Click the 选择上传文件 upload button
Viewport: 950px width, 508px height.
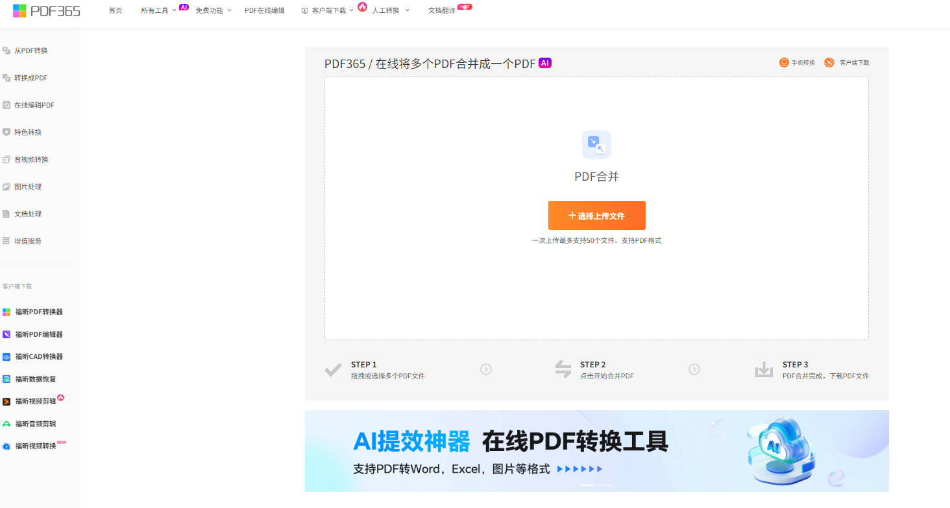(596, 216)
